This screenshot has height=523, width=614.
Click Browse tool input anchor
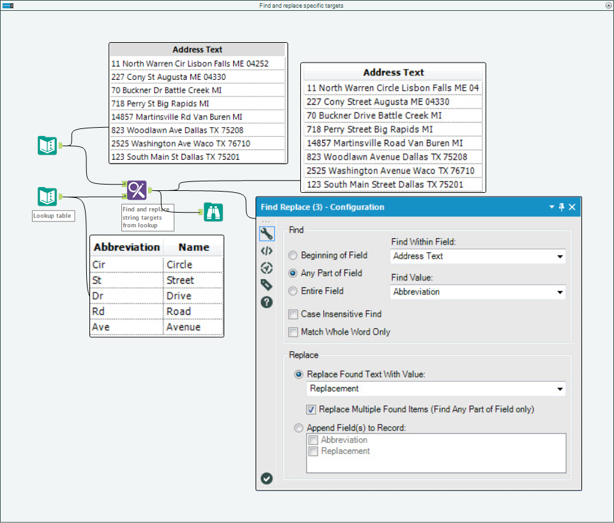(x=201, y=212)
